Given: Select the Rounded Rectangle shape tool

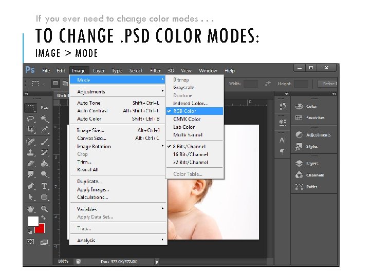Looking at the screenshot, I should point(44,197).
